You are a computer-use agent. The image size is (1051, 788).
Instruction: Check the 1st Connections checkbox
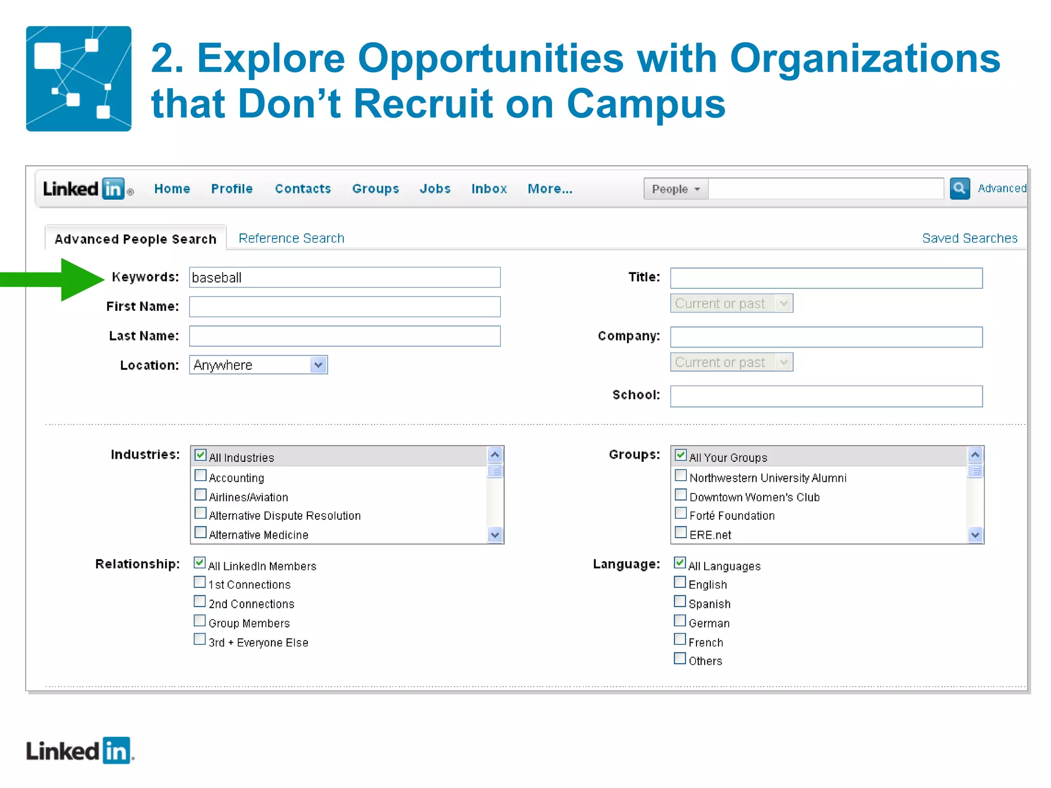[200, 582]
